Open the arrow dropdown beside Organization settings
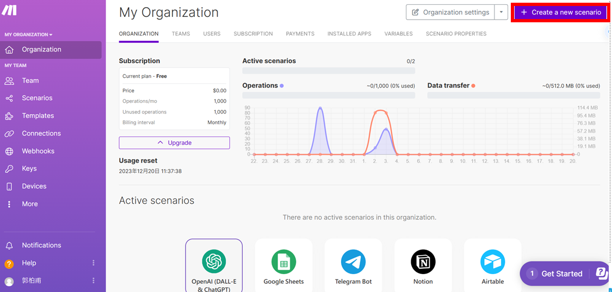Viewport: 612px width, 292px height. coord(501,12)
